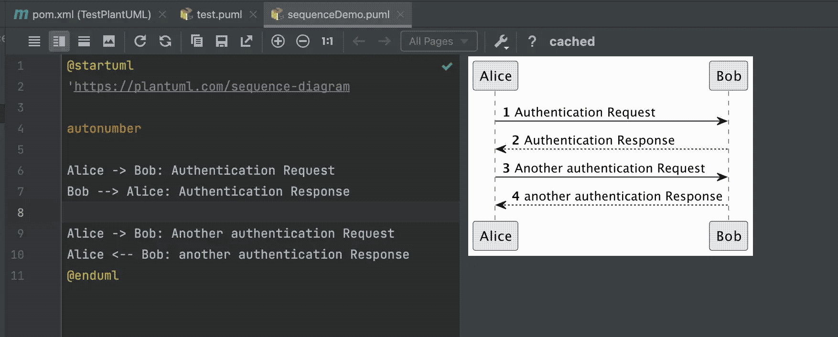
Task: Open the plantuml.com sequence-diagram link
Action: click(x=212, y=86)
